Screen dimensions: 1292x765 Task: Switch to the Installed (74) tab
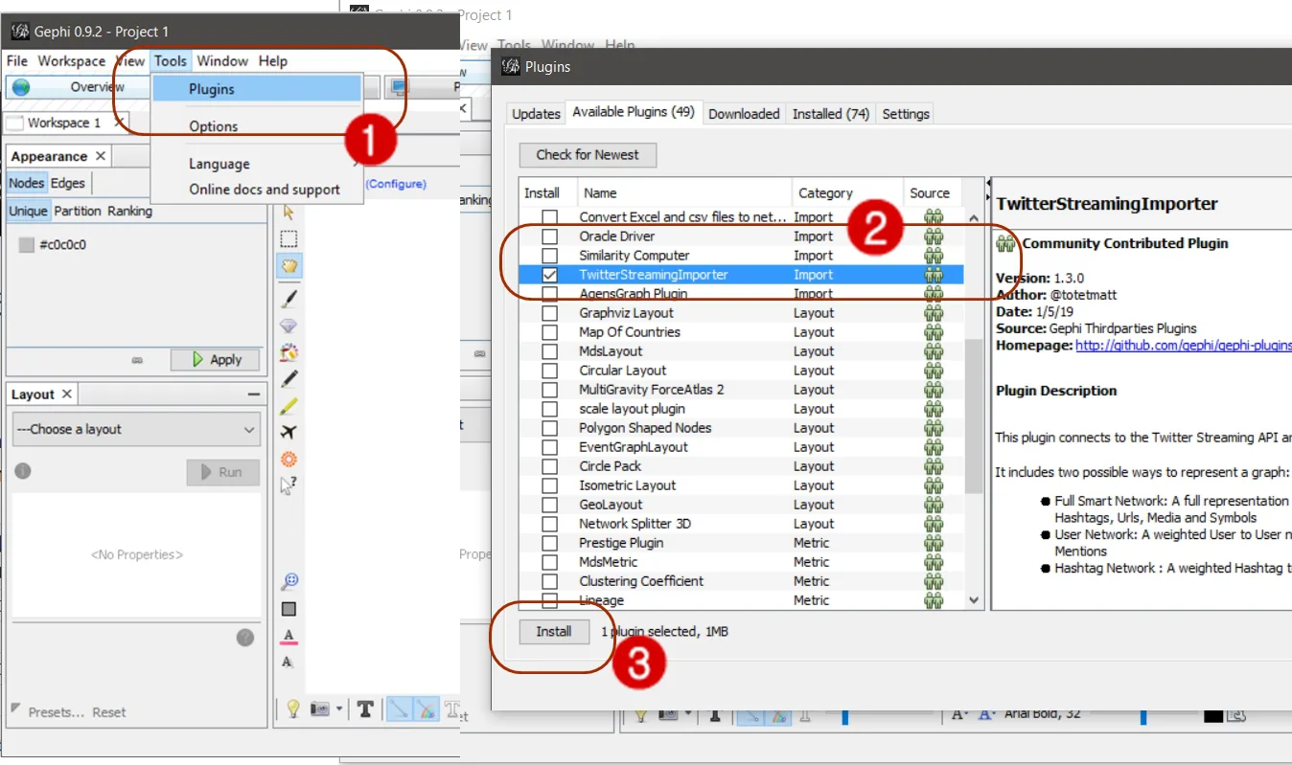point(830,113)
